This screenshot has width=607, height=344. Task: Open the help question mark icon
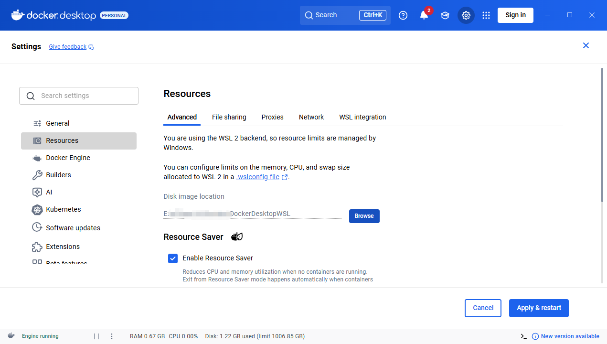coord(403,15)
